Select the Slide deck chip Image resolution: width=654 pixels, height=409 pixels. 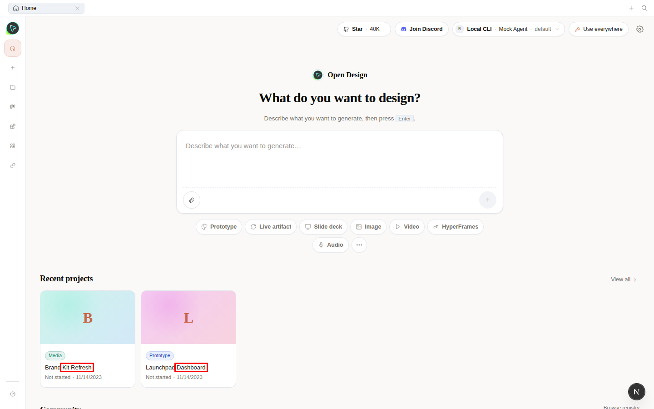323,227
